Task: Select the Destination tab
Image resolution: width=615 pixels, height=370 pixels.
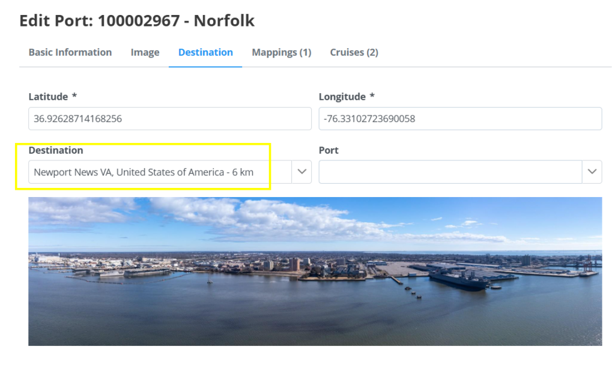Action: 205,52
